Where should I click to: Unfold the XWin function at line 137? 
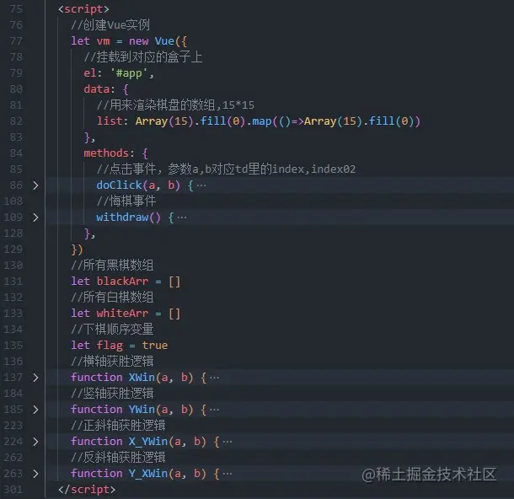coord(35,378)
